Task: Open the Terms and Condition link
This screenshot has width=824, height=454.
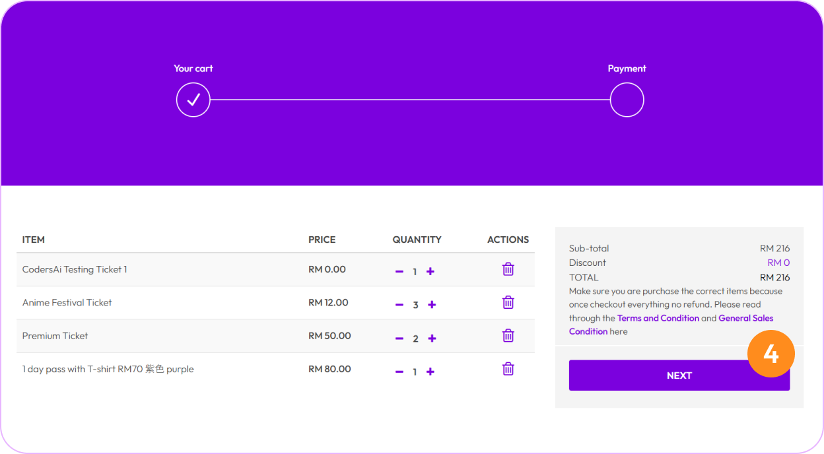Action: (658, 318)
